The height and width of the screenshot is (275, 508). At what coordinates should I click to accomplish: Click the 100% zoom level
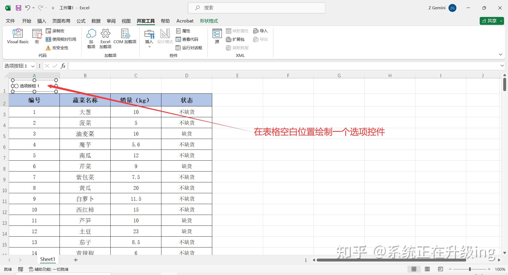point(500,269)
